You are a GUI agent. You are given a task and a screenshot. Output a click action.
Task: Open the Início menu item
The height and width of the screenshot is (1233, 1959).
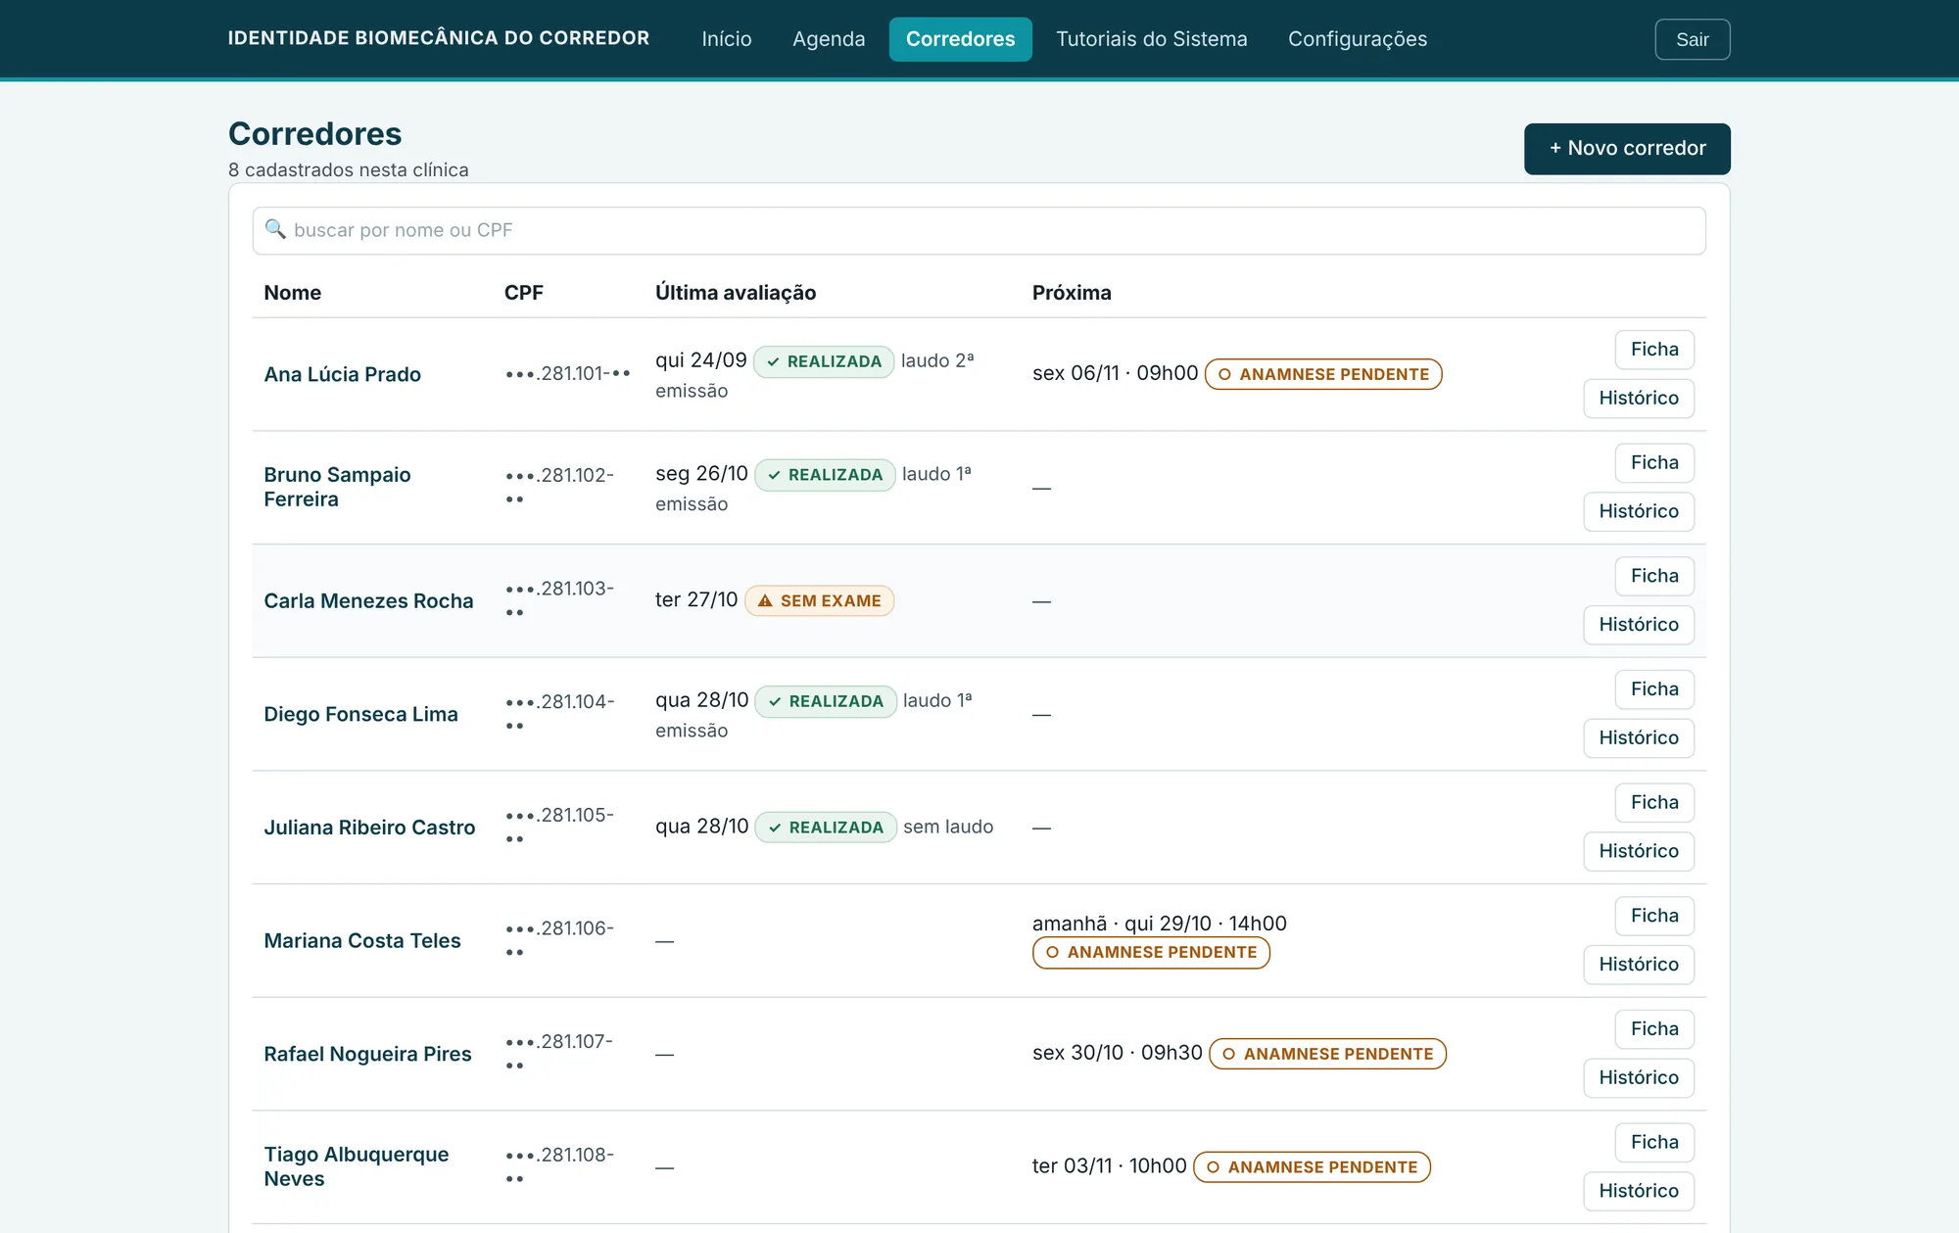point(727,39)
